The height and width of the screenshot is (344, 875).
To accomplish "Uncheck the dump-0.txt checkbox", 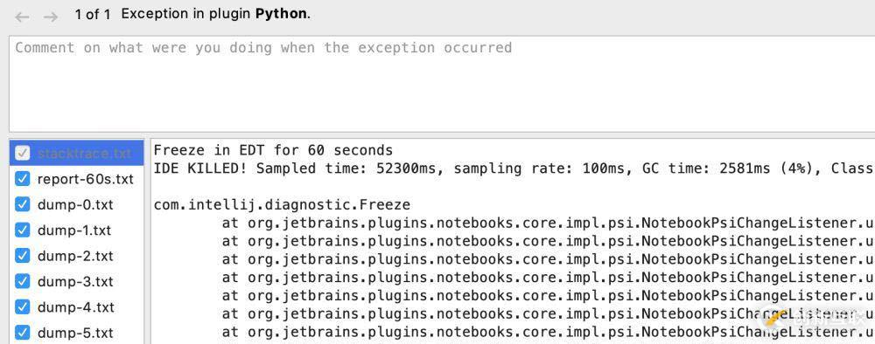I will pyautogui.click(x=23, y=204).
